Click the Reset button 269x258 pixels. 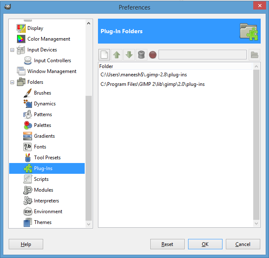[167, 244]
